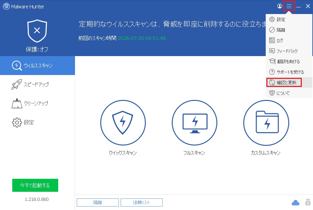Viewport: 313px width, 210px height.
Task: Close the Malware Hunter window
Action: pyautogui.click(x=308, y=6)
